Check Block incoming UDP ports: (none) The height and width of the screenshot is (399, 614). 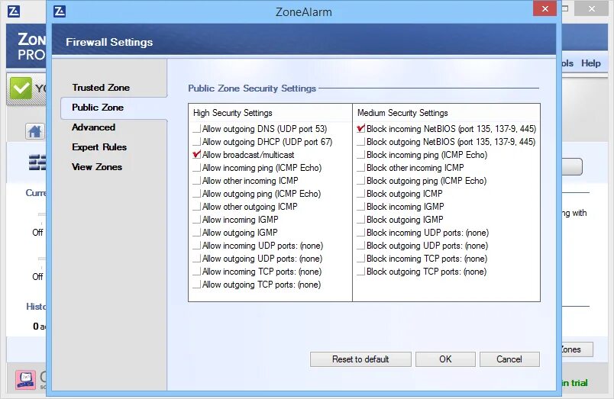[x=360, y=233]
